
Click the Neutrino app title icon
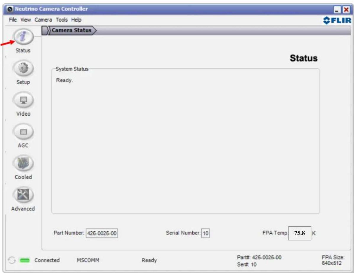click(x=10, y=9)
